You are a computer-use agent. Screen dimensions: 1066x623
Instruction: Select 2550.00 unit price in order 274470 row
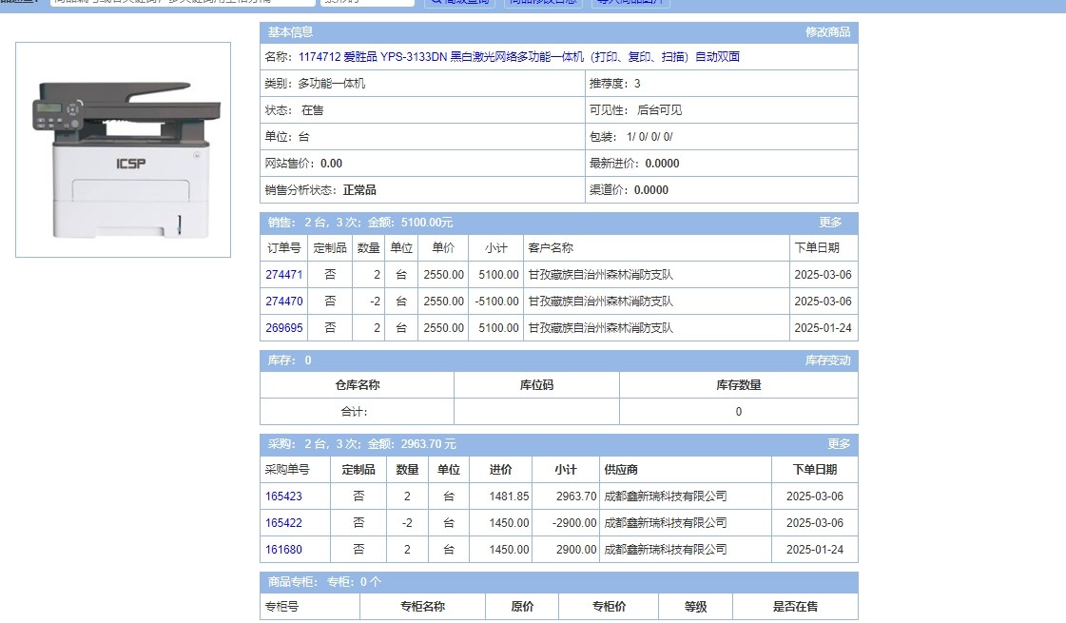tap(443, 302)
